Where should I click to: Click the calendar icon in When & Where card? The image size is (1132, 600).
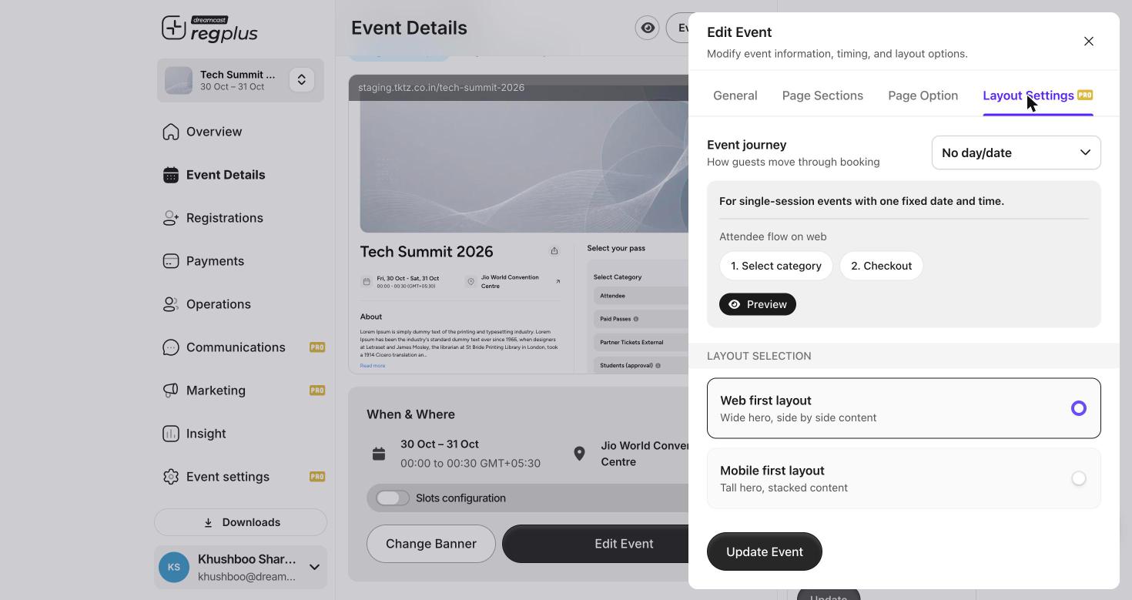pyautogui.click(x=379, y=454)
